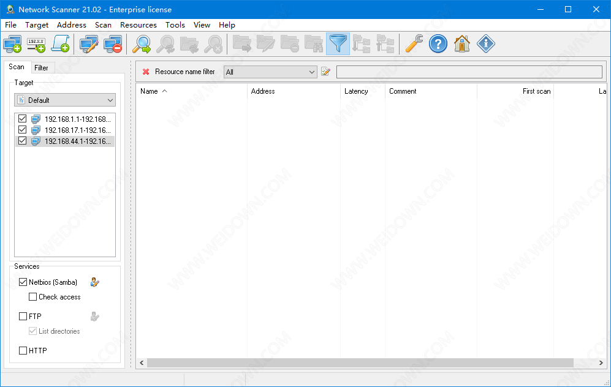Open the Target menu
This screenshot has width=611, height=387.
click(37, 25)
